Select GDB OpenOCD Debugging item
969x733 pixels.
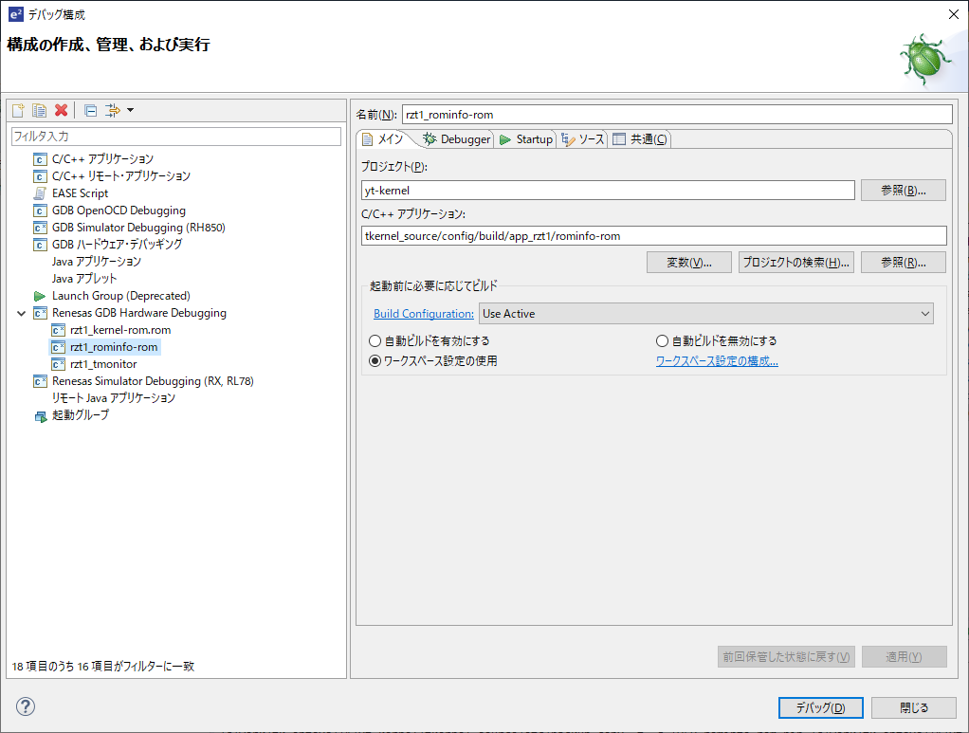119,211
